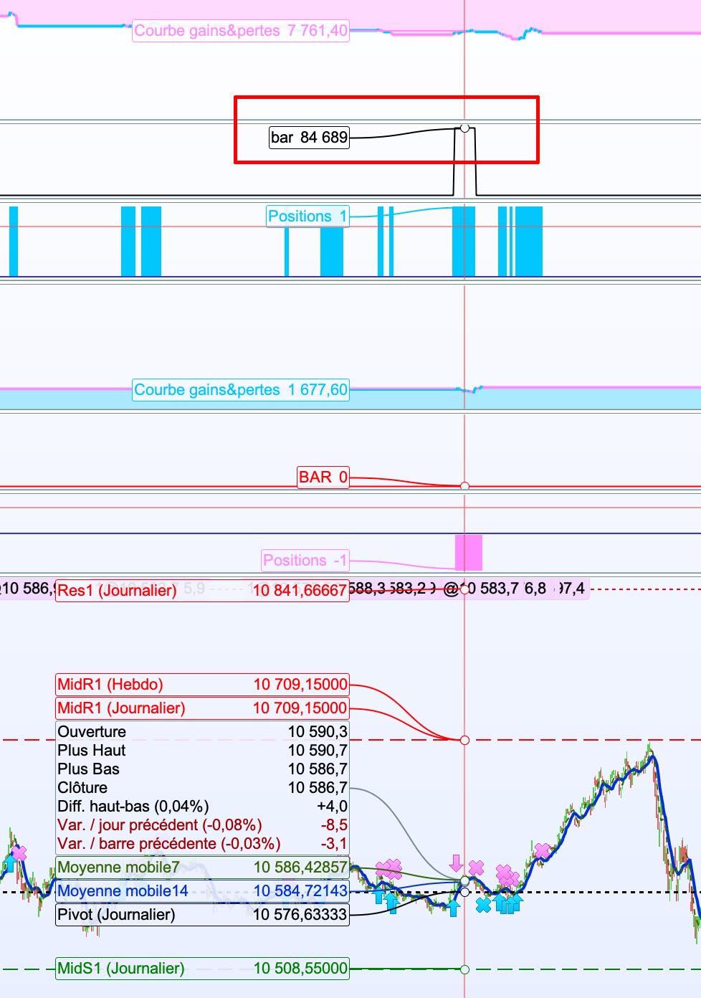Click the red 'BAR 0' label
The width and height of the screenshot is (701, 998).
click(323, 477)
